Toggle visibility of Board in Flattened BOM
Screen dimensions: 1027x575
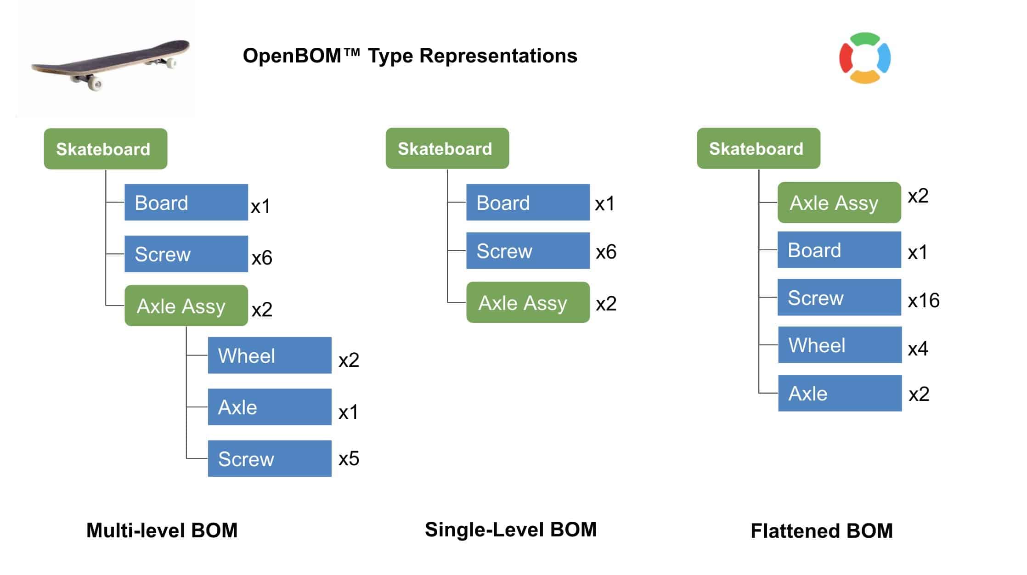pyautogui.click(x=829, y=250)
